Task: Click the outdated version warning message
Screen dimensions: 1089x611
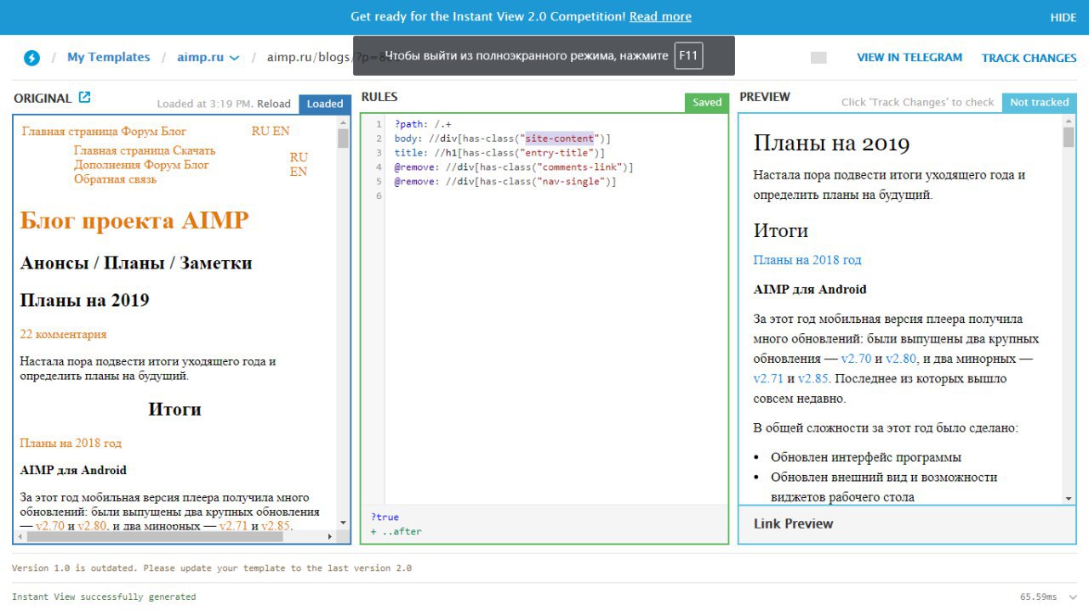Action: click(212, 568)
